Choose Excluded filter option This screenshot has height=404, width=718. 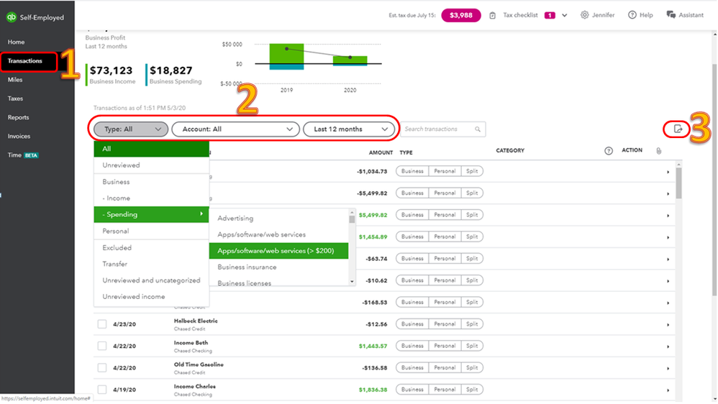point(152,247)
